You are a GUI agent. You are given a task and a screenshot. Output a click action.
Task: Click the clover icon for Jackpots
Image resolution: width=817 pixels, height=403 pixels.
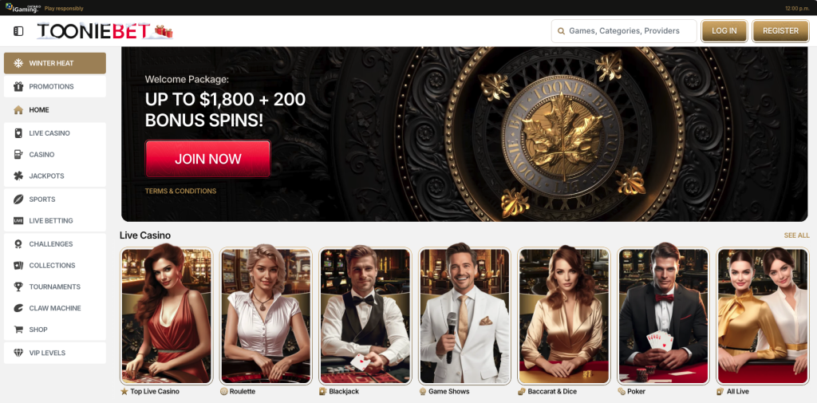coord(18,176)
